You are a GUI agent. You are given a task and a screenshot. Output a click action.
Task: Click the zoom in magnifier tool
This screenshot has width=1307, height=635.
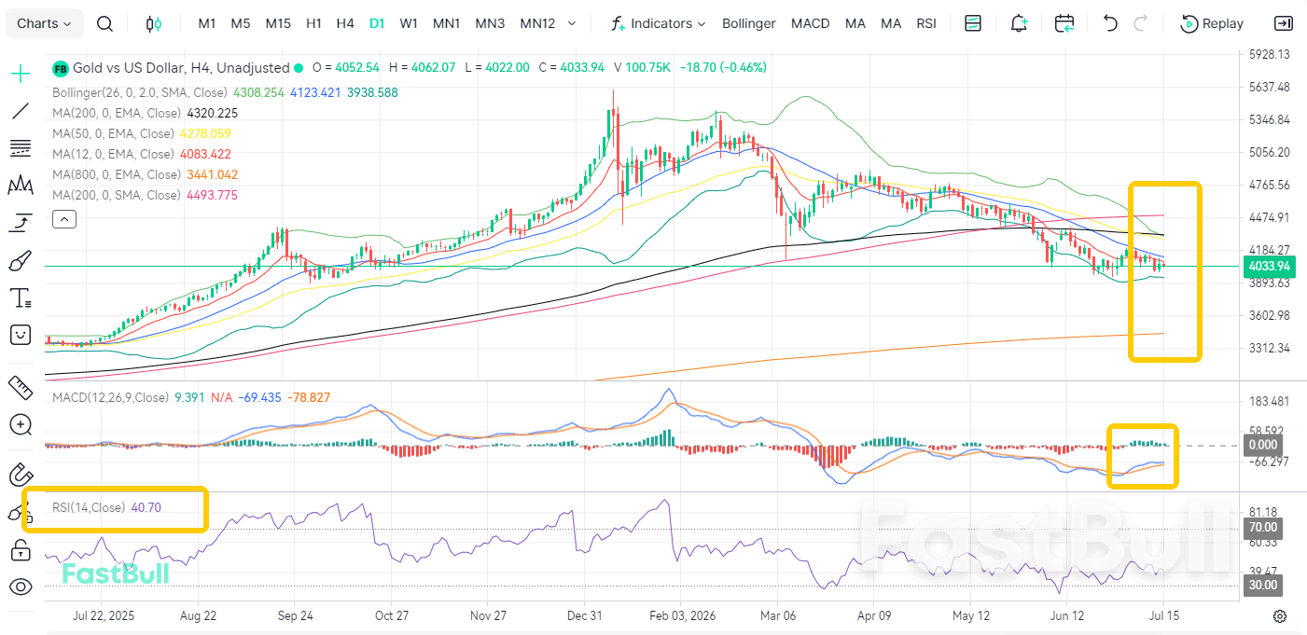click(x=21, y=425)
